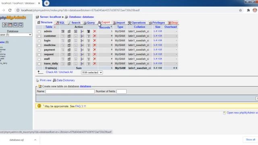The width and height of the screenshot is (258, 145).
Task: Click search icon in admin row
Action: pos(75,31)
